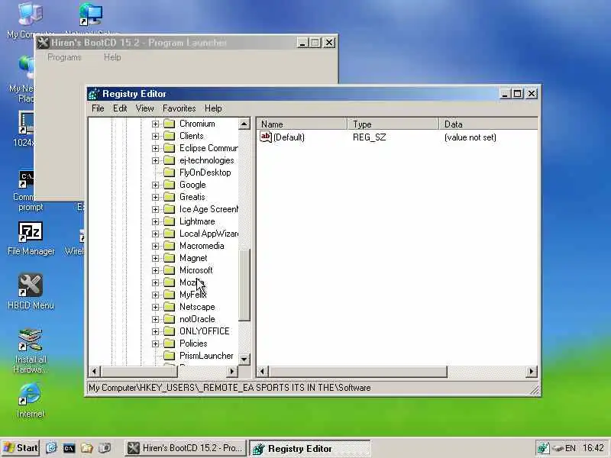Select the Chromium folder icon
The height and width of the screenshot is (458, 611).
point(169,124)
